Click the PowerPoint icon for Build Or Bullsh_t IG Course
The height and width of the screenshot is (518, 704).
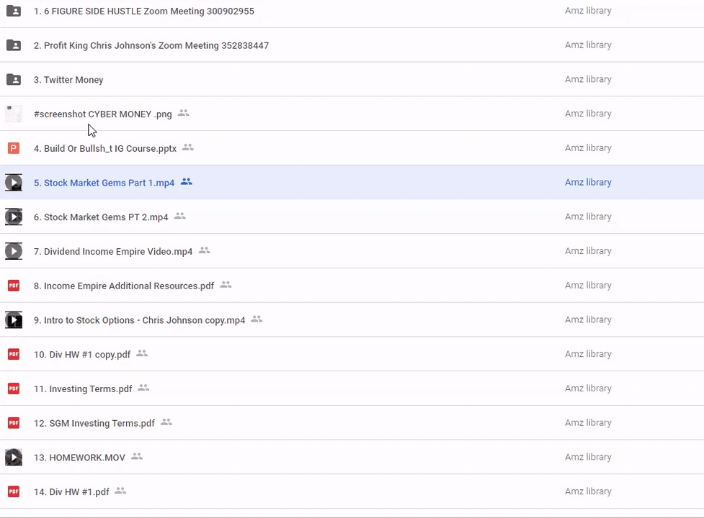coord(13,148)
